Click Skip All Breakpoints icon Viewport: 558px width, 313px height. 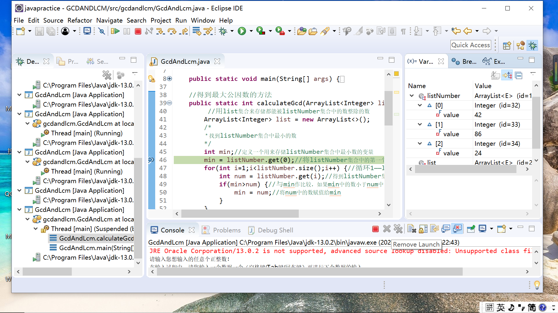(101, 31)
